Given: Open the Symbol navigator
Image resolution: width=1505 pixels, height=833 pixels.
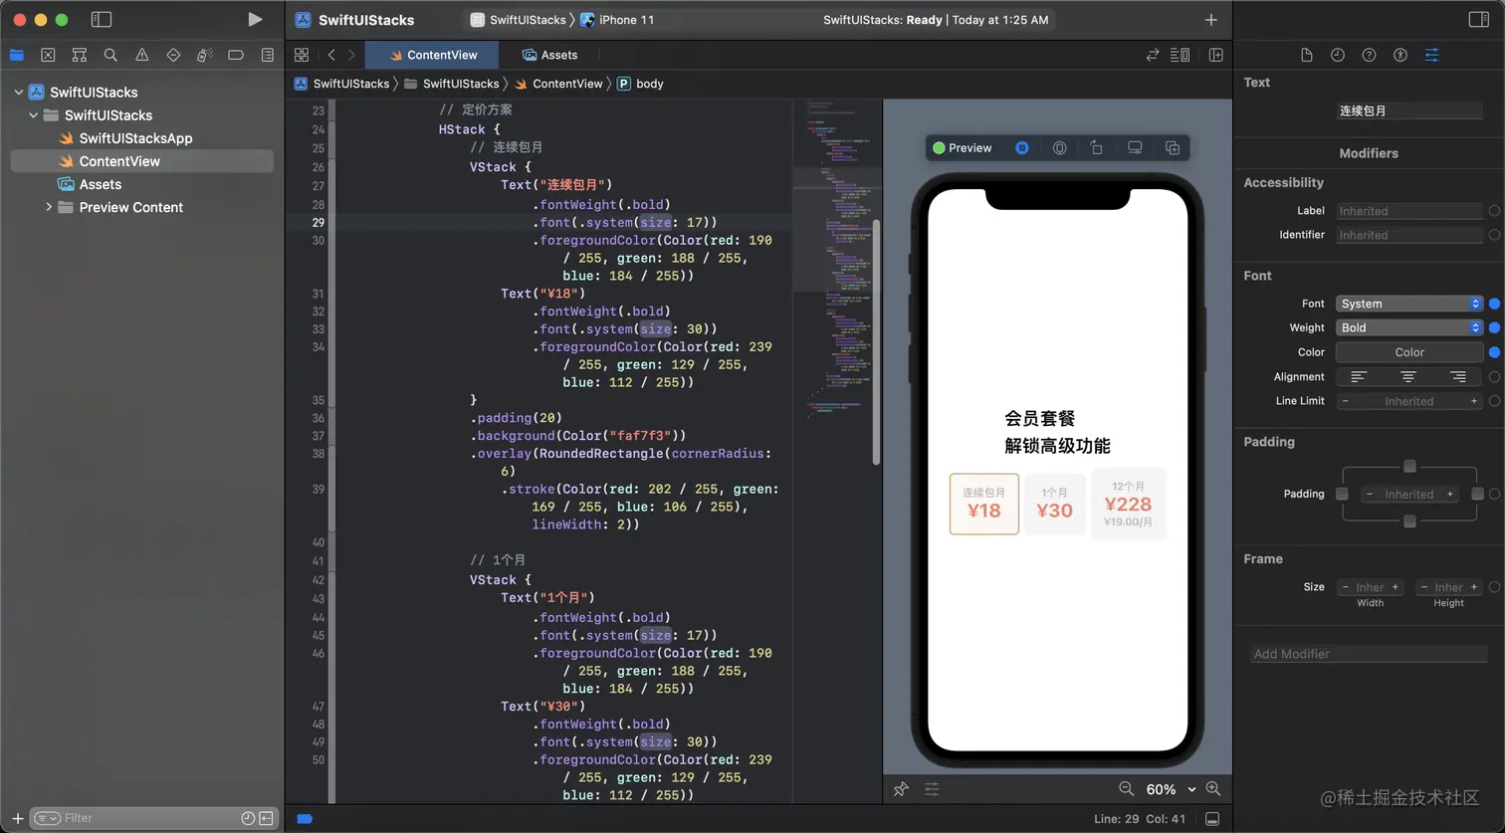Looking at the screenshot, I should pos(80,55).
